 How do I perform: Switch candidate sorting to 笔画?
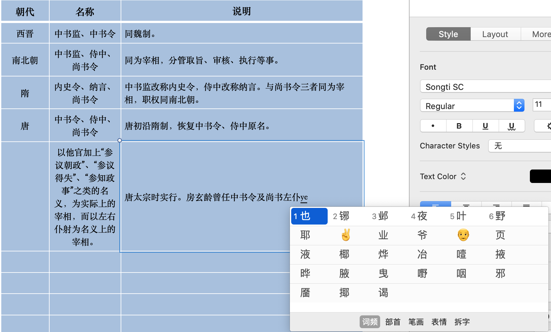point(416,322)
